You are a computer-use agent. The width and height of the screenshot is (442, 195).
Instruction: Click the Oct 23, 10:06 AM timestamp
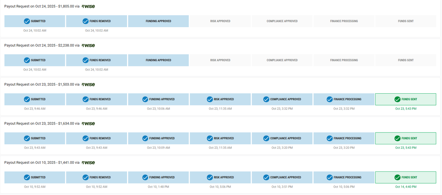158,109
